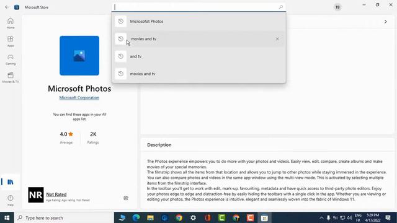This screenshot has width=397, height=223.
Task: Click the Description heading
Action: click(159, 145)
